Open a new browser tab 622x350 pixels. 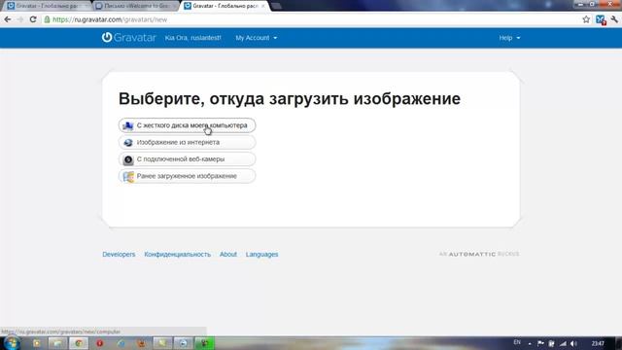click(276, 6)
